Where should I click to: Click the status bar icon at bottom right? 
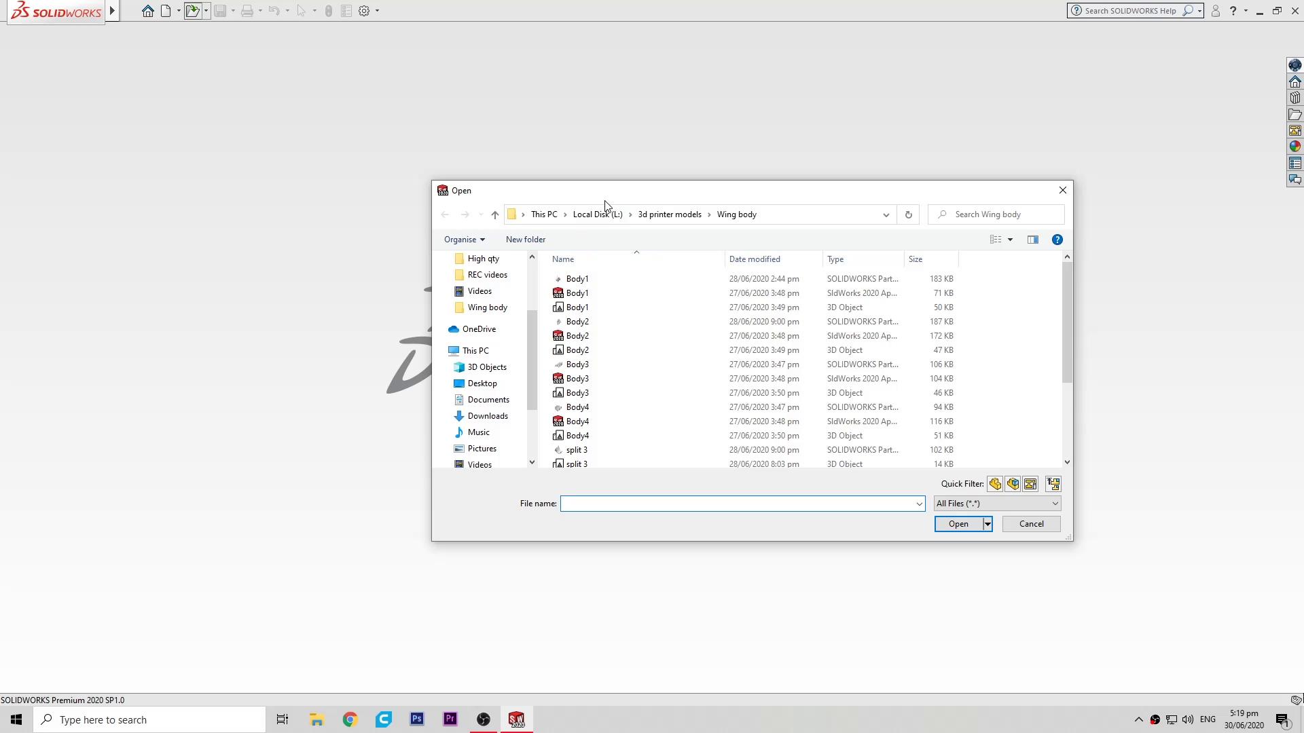(x=1296, y=700)
